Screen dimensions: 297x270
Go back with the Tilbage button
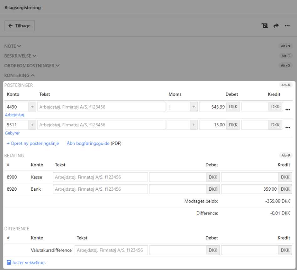coord(19,26)
